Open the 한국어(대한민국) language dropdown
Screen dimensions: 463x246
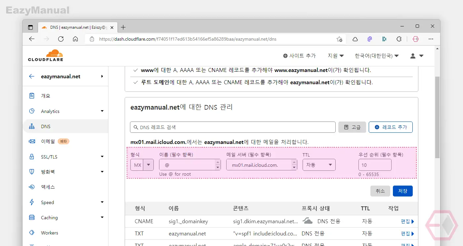(x=377, y=56)
